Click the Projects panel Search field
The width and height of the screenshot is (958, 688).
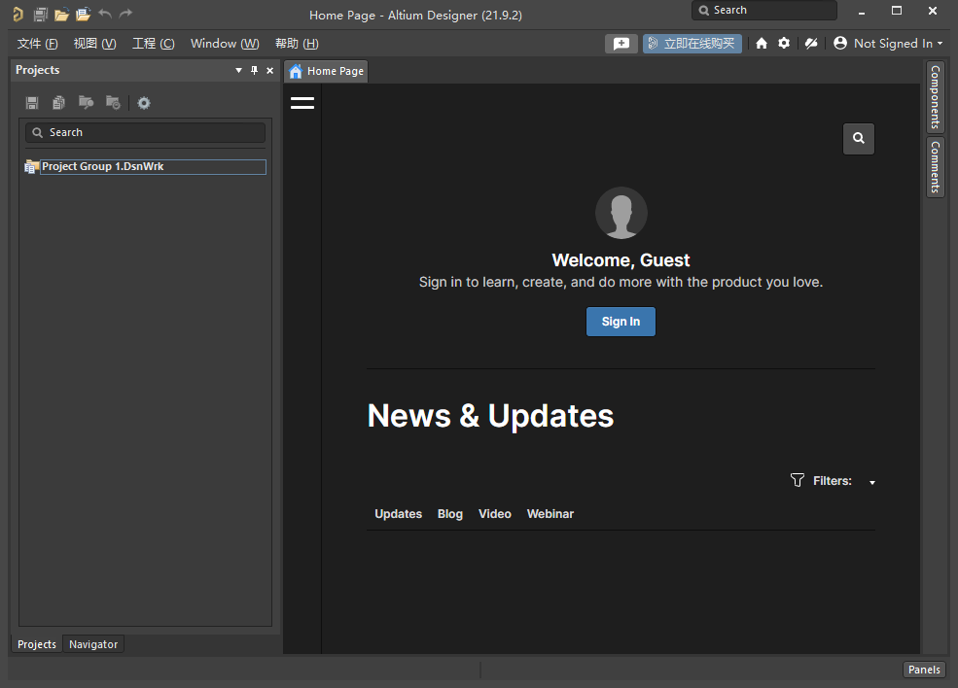(x=146, y=132)
